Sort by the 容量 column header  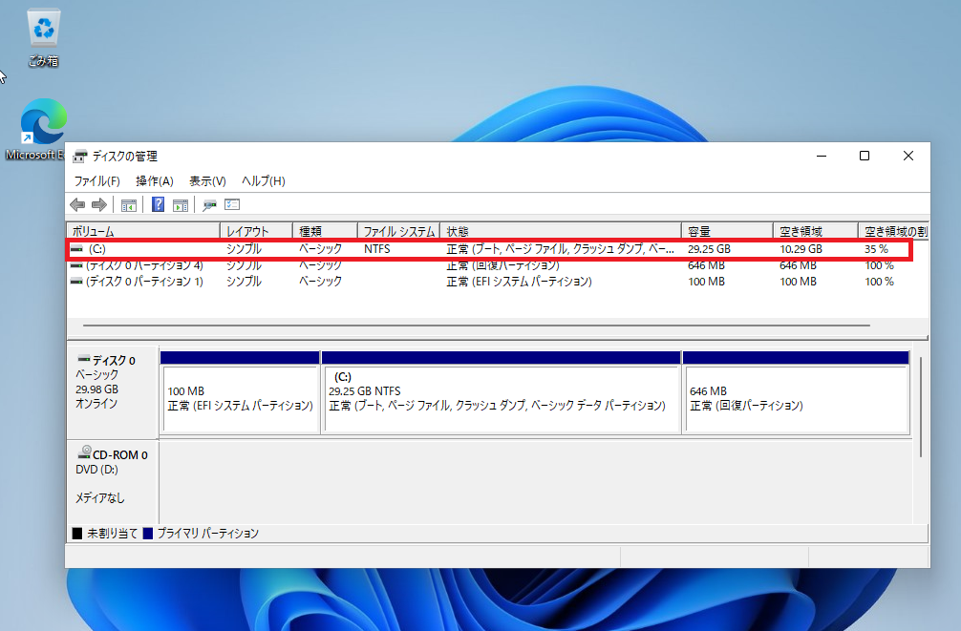[x=728, y=231]
